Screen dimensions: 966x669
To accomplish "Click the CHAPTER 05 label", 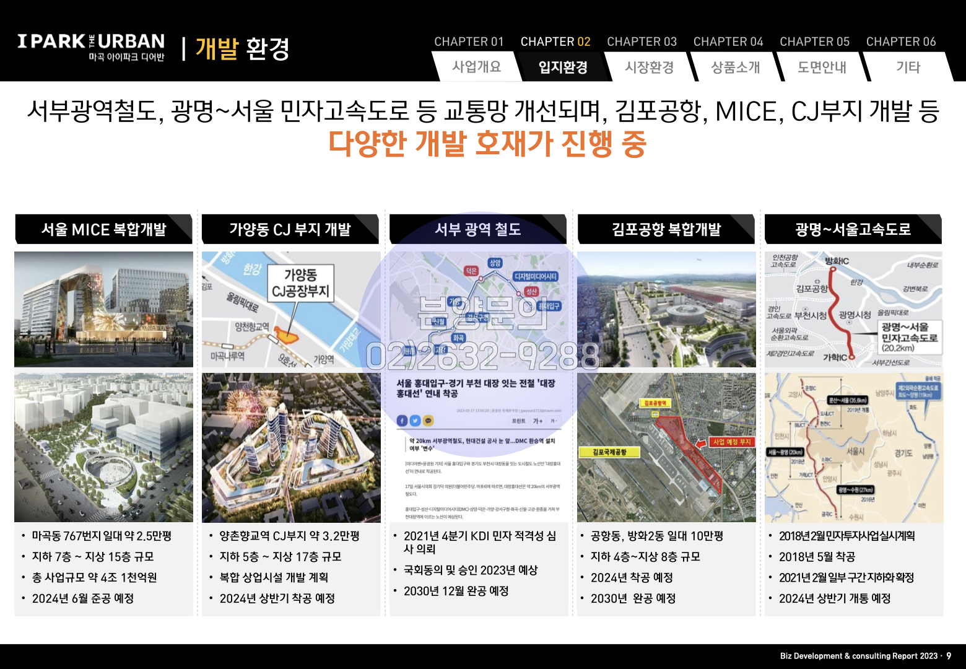I will [x=814, y=42].
